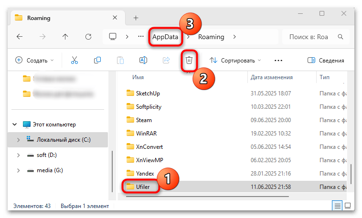Sort by Дата изменения column header
This screenshot has height=218, width=362.
(271, 77)
